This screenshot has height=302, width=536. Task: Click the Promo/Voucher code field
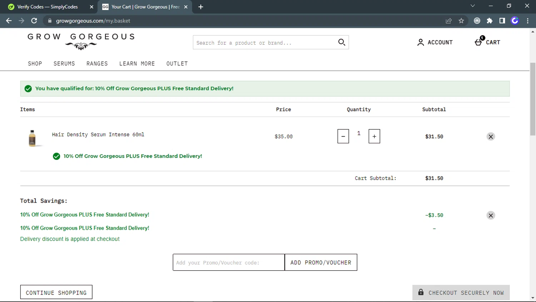pyautogui.click(x=229, y=262)
